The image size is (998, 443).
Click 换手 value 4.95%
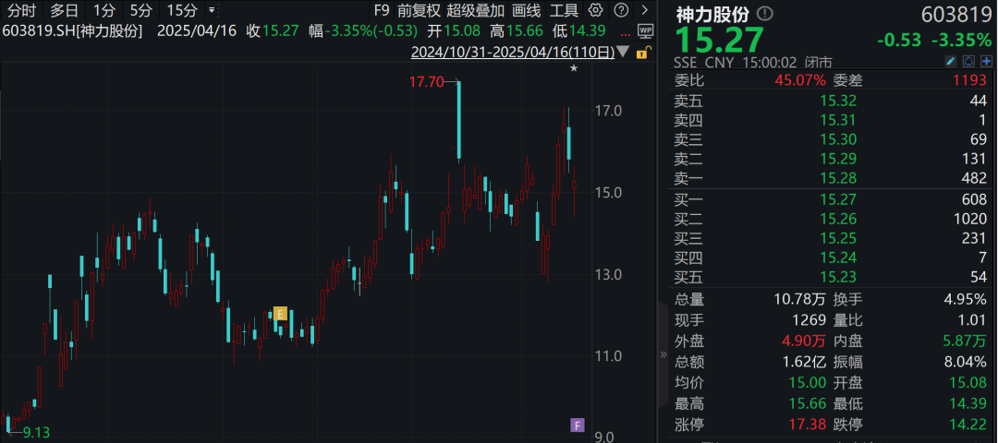pyautogui.click(x=967, y=299)
